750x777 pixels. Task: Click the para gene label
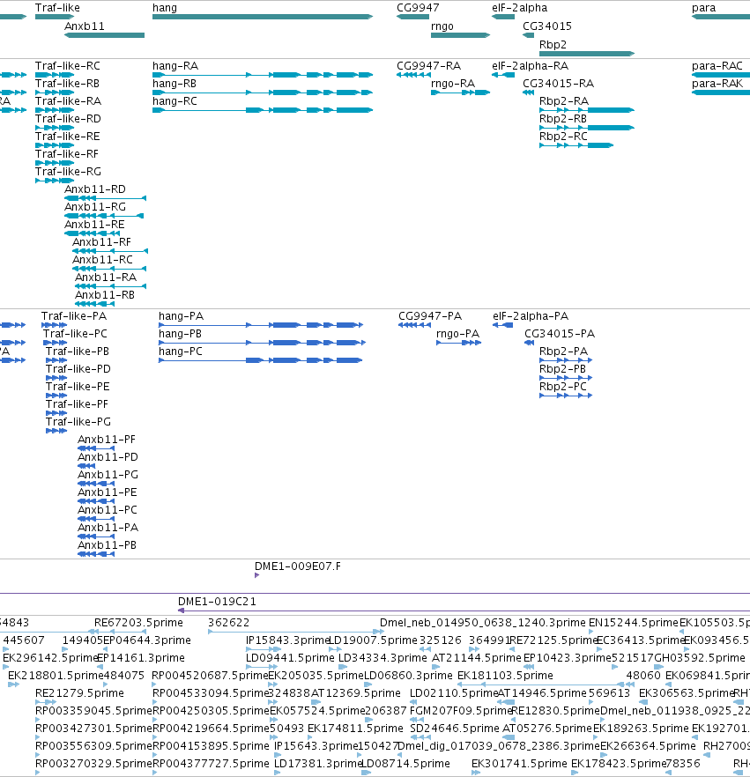[704, 8]
